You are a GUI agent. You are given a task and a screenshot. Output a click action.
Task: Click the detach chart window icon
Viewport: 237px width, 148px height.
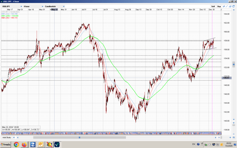[234, 6]
